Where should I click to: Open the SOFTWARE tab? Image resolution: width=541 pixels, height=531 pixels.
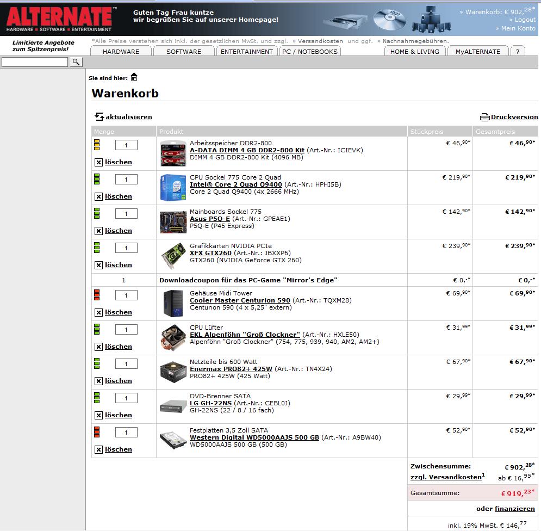[184, 52]
